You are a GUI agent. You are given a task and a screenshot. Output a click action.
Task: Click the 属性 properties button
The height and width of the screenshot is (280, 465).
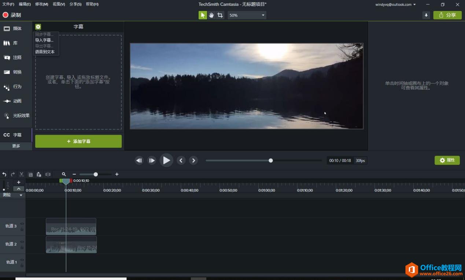tap(447, 160)
